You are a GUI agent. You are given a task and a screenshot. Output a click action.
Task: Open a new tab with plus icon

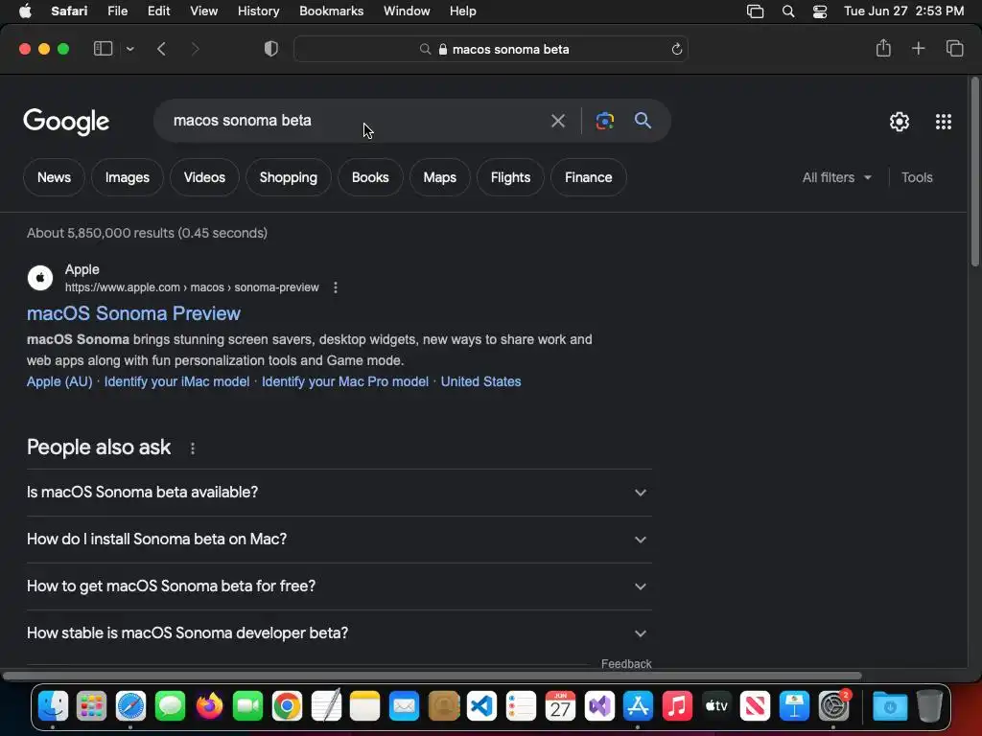pos(918,48)
